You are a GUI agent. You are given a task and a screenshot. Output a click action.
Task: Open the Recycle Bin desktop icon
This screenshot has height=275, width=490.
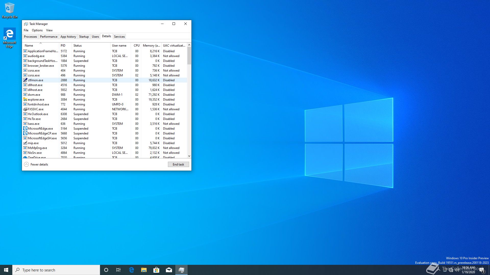pos(10,10)
